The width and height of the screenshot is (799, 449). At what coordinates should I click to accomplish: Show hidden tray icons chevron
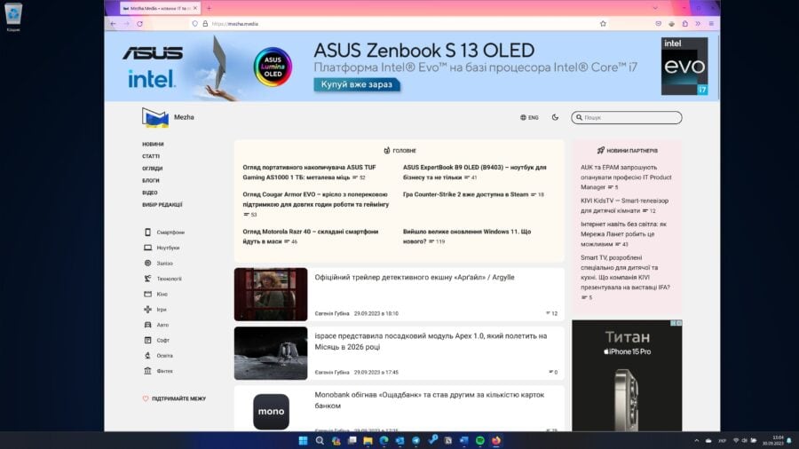pos(697,440)
